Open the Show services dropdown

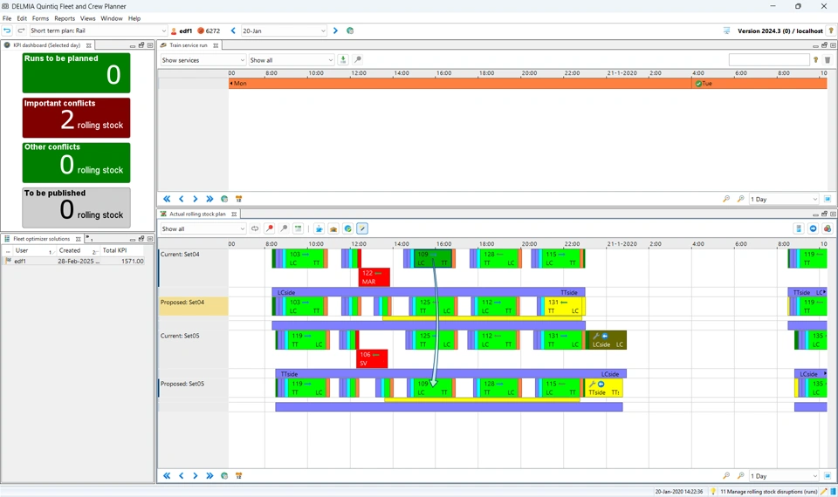click(x=203, y=60)
